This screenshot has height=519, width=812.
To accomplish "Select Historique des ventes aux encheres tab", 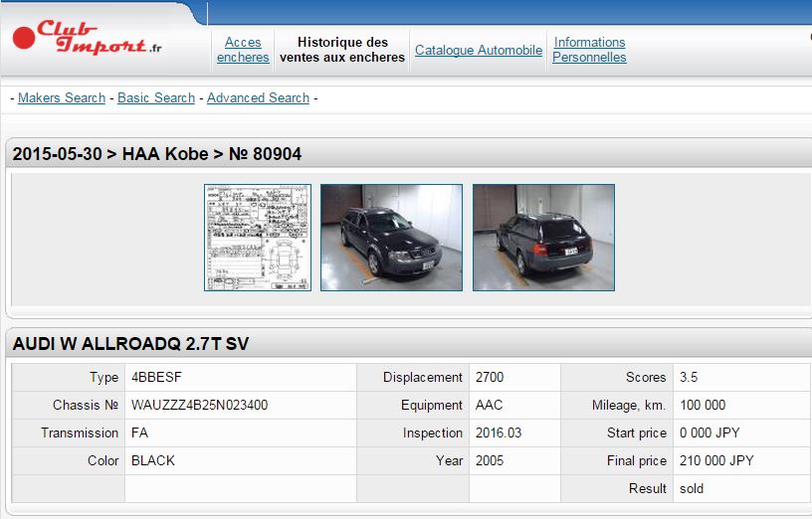I will (342, 50).
